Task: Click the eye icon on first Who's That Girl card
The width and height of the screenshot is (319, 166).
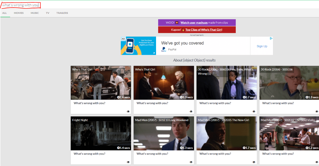Action: tap(128, 111)
